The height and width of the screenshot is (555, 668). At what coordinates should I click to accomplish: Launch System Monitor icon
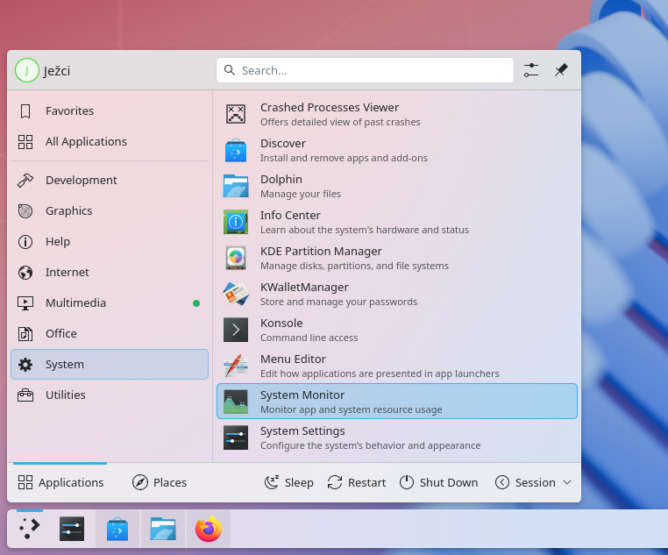pyautogui.click(x=236, y=402)
